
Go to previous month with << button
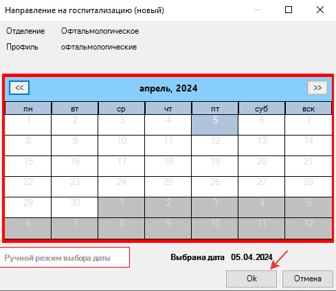[19, 87]
